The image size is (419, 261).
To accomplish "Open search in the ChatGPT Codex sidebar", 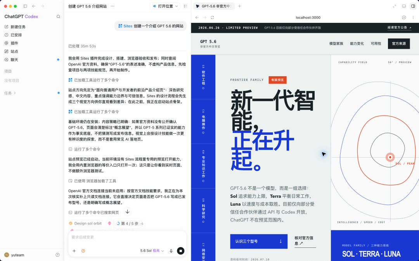I will pos(58,17).
